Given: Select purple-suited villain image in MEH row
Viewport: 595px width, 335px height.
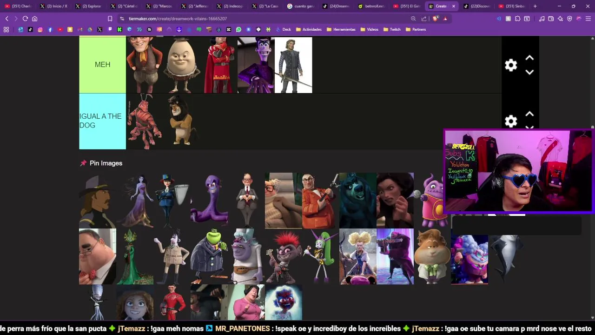Looking at the screenshot, I should click(256, 65).
